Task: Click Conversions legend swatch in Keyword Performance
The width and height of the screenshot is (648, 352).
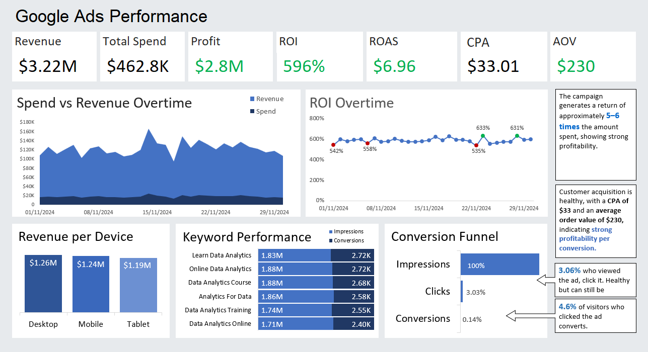Action: (x=331, y=240)
